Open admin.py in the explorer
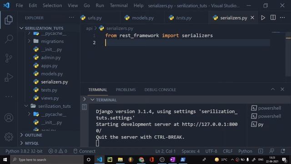 tap(50, 57)
